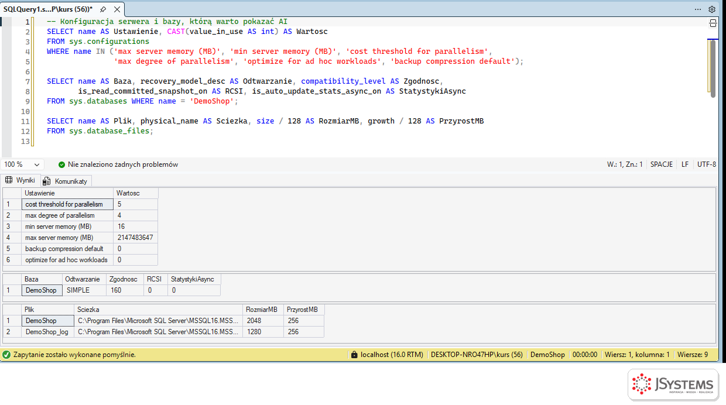This screenshot has width=726, height=405.
Task: Click the split editor icon above the scrollbar
Action: point(713,23)
